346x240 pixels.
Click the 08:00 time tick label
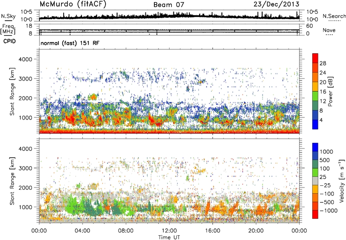(126, 231)
